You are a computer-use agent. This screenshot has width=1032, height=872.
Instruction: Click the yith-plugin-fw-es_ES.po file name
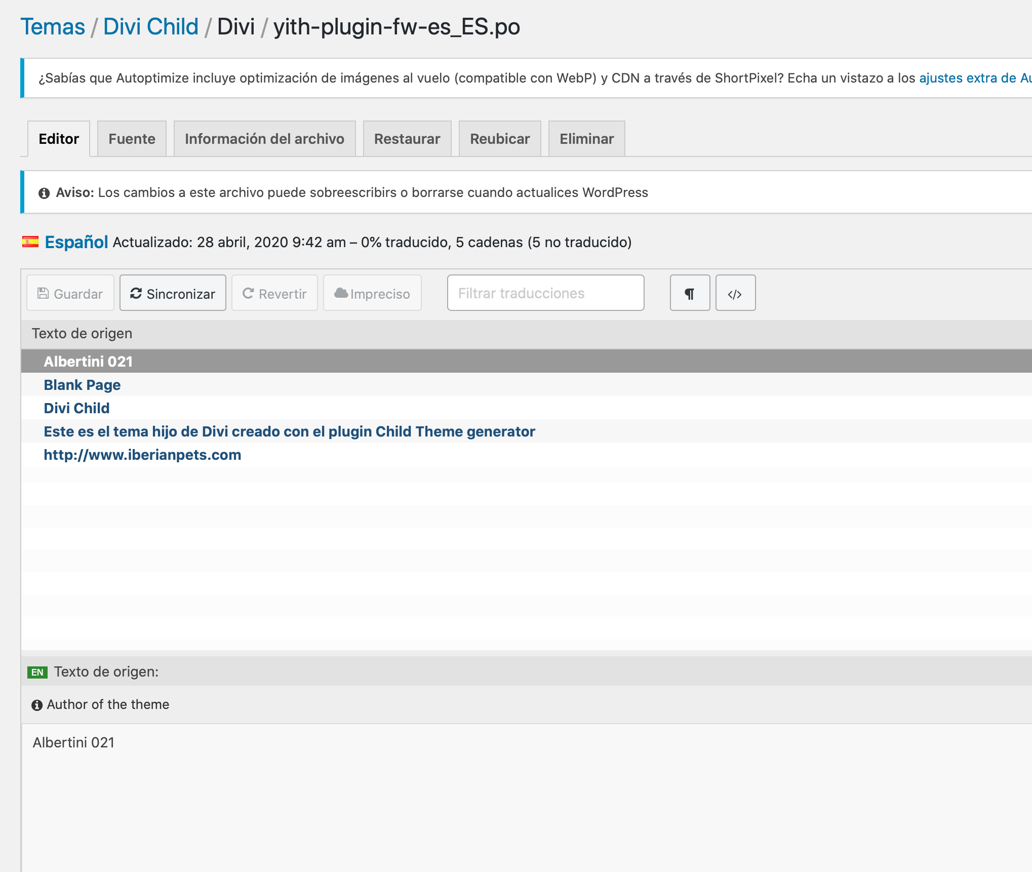pos(396,27)
